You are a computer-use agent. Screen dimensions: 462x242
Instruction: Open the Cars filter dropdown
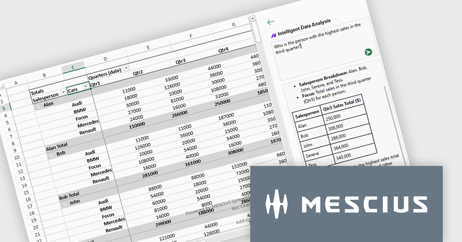[85, 87]
